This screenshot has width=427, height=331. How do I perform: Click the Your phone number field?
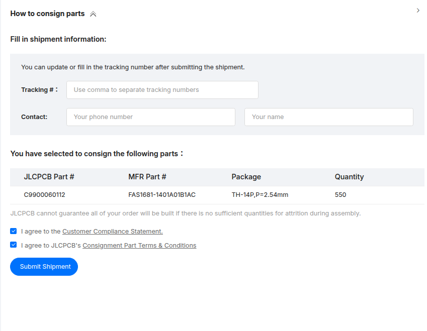pos(150,117)
